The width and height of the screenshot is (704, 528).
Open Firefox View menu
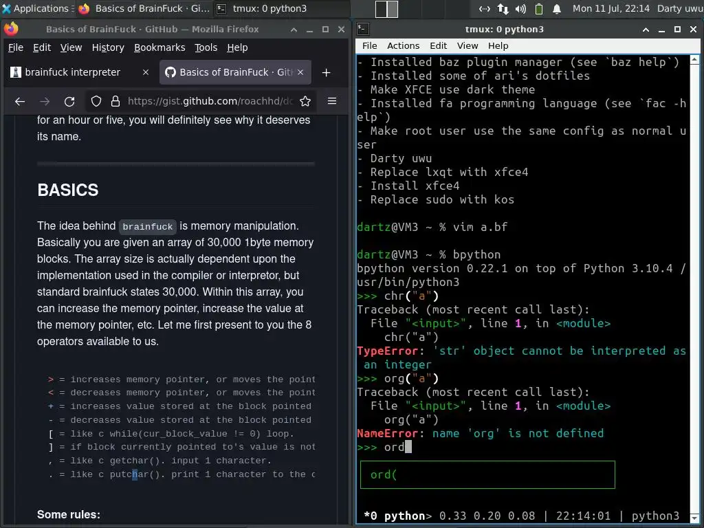coord(71,47)
